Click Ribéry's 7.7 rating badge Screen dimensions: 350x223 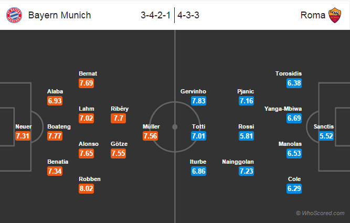point(118,118)
